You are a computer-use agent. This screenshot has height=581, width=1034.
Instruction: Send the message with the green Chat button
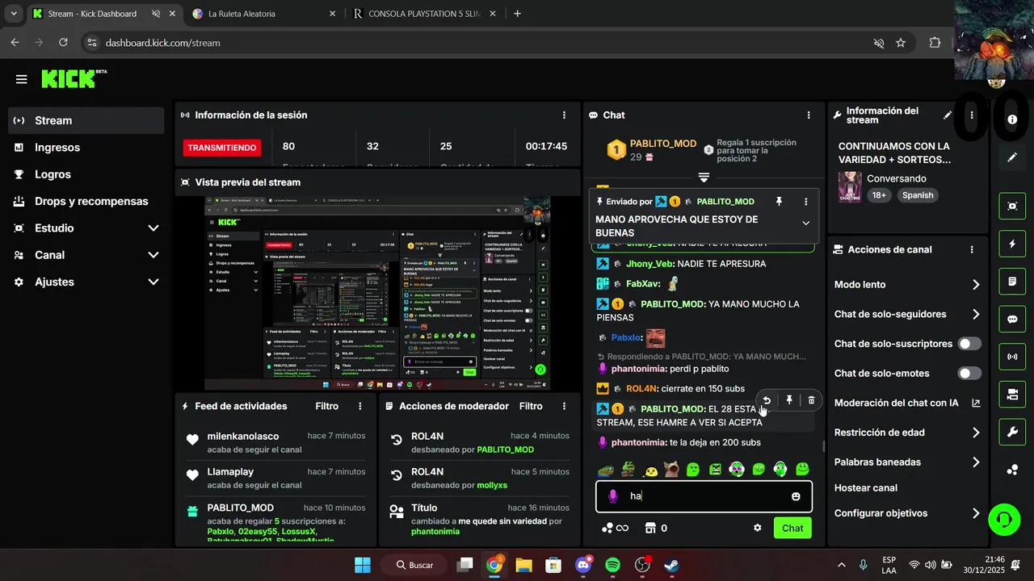792,528
